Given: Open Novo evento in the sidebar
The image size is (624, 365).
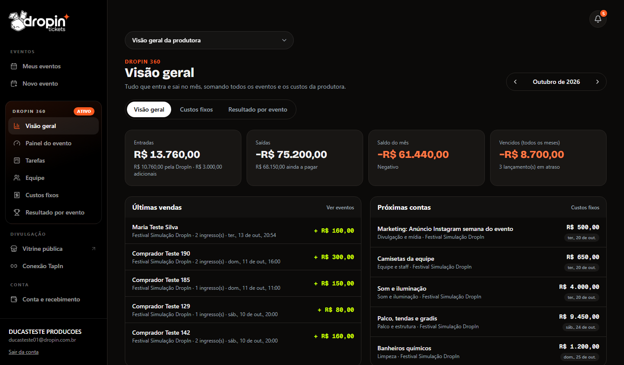Looking at the screenshot, I should click(54, 83).
